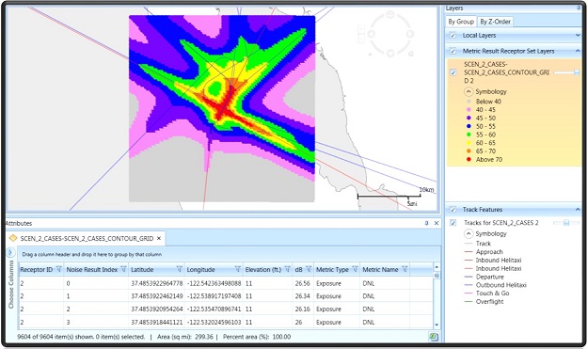
Task: Pin the Layers panel
Action: [579, 8]
